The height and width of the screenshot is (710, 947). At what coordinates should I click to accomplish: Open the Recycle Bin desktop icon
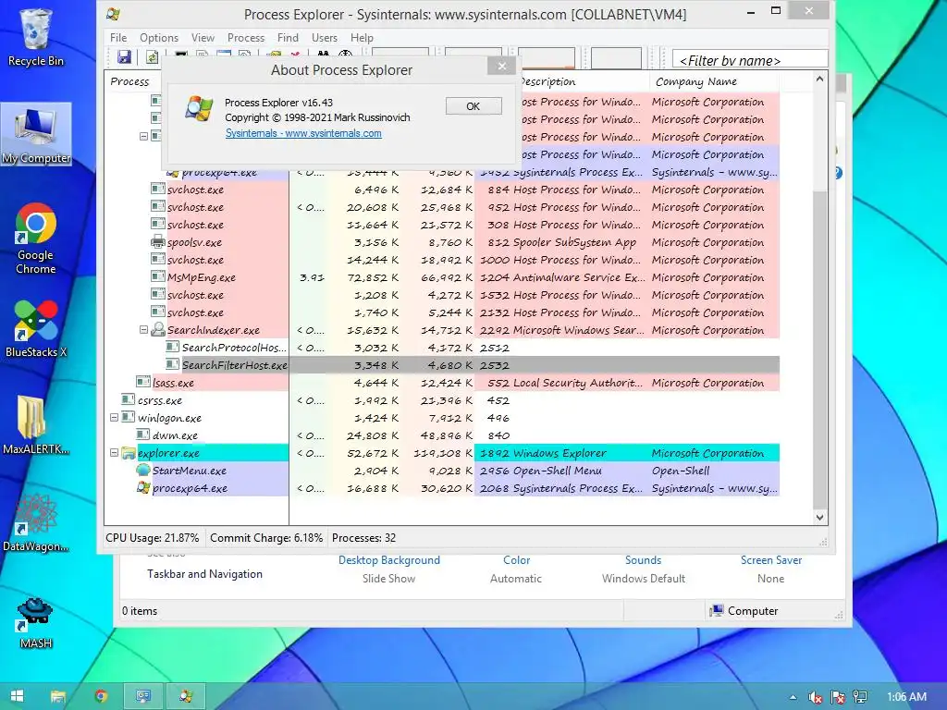pos(36,37)
